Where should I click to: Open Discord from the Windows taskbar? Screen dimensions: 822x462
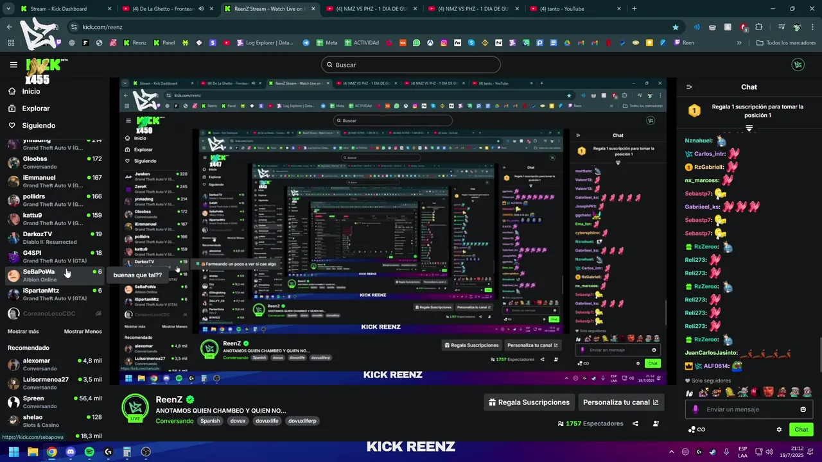[71, 452]
